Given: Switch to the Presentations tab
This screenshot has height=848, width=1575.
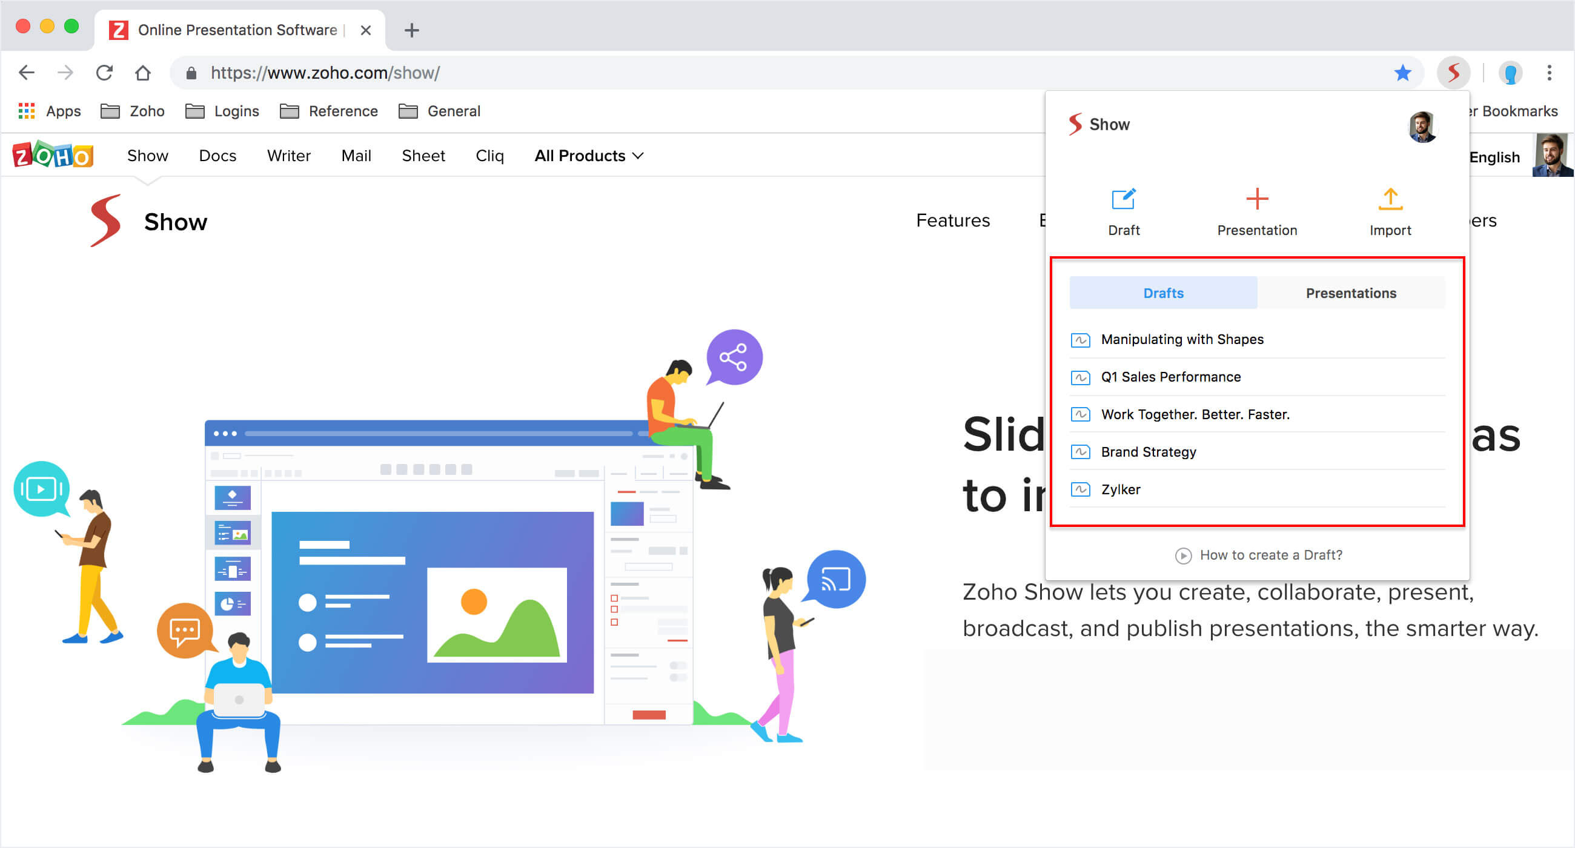Looking at the screenshot, I should [x=1351, y=293].
